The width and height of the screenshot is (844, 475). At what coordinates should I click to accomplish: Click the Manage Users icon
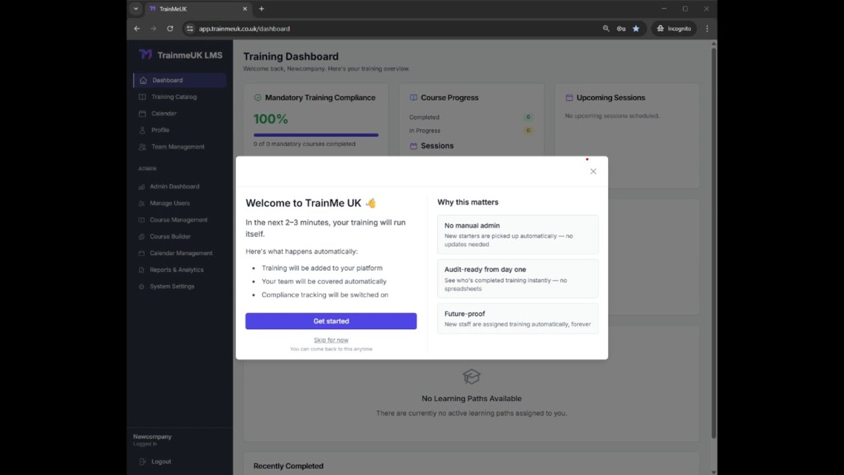(142, 203)
